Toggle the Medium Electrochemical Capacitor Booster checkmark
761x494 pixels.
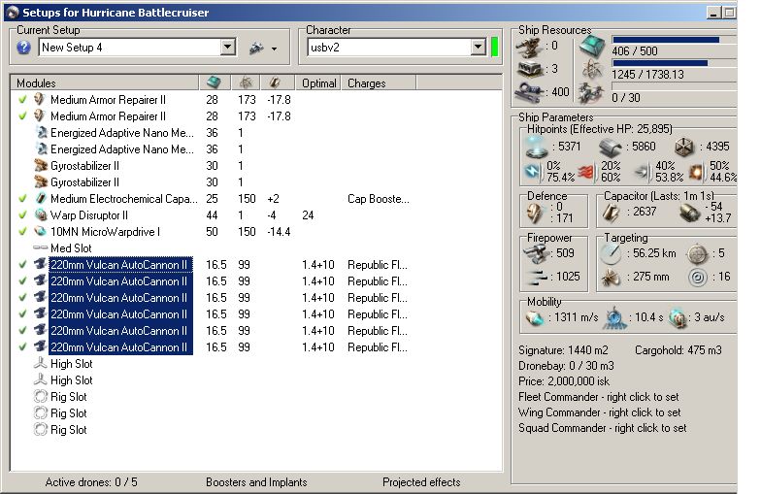(22, 199)
